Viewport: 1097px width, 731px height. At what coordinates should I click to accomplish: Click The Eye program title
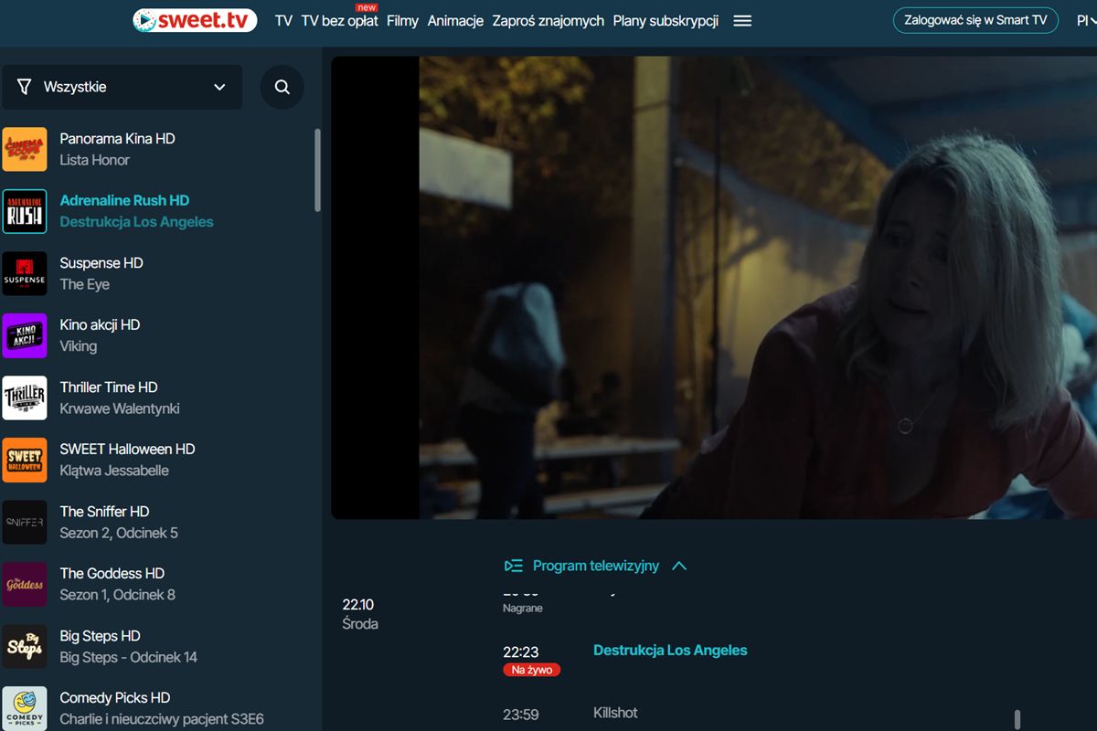point(84,284)
